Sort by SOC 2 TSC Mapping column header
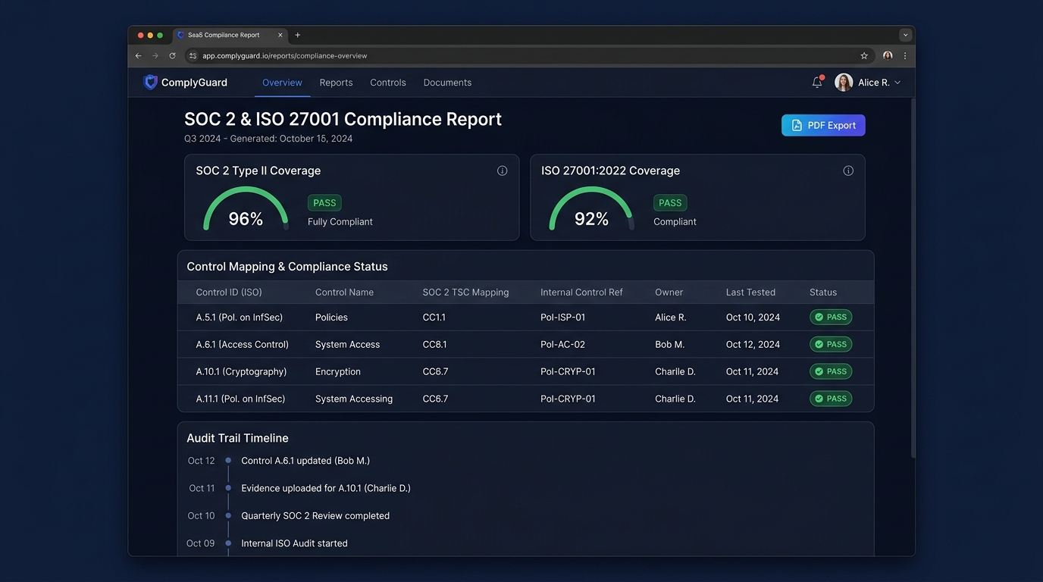Viewport: 1043px width, 582px height. tap(465, 292)
